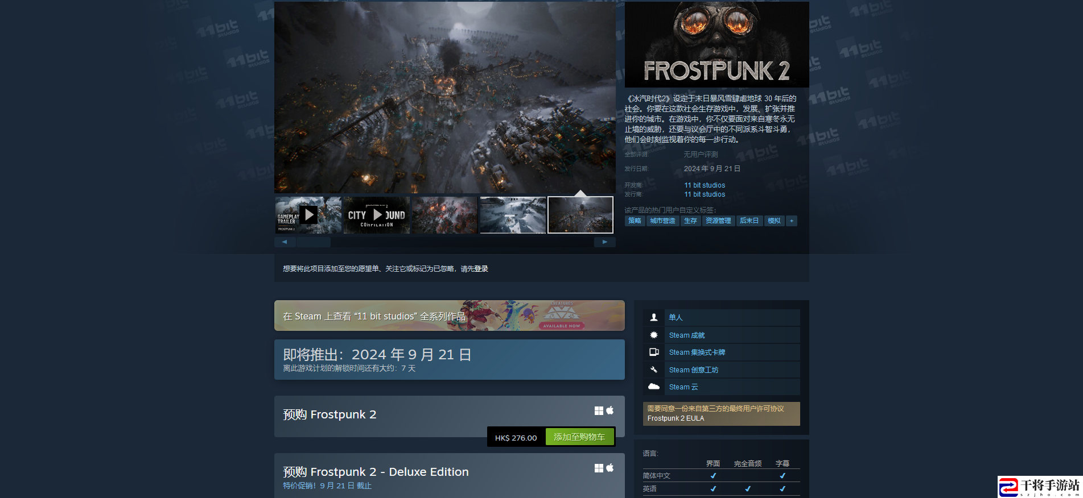The height and width of the screenshot is (498, 1083).
Task: Click the Steam Cloud icon
Action: click(x=654, y=387)
